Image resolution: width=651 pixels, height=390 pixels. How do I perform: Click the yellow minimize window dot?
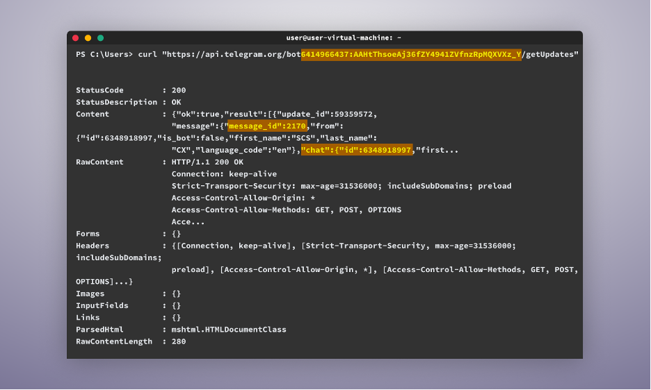[88, 38]
